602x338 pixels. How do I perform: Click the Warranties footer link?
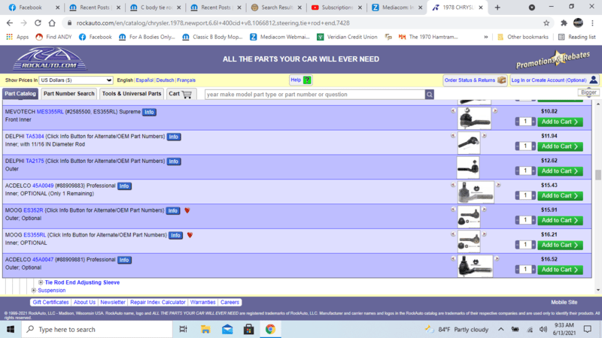(x=202, y=302)
